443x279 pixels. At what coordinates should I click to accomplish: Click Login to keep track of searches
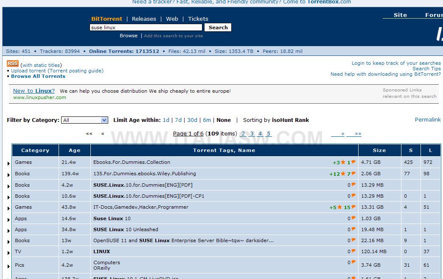click(x=396, y=63)
